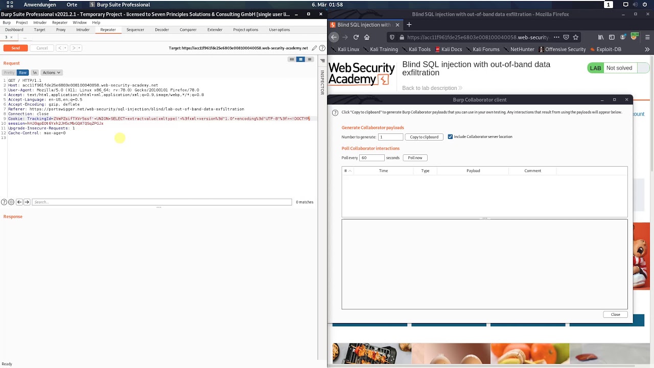Click Firefox back arrow
The height and width of the screenshot is (368, 654).
point(334,37)
